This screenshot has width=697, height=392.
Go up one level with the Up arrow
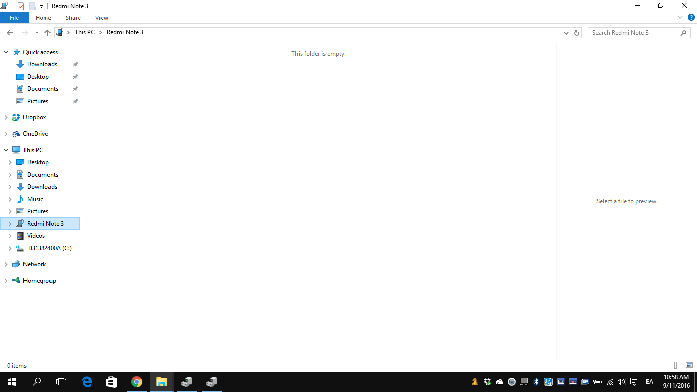coord(47,32)
